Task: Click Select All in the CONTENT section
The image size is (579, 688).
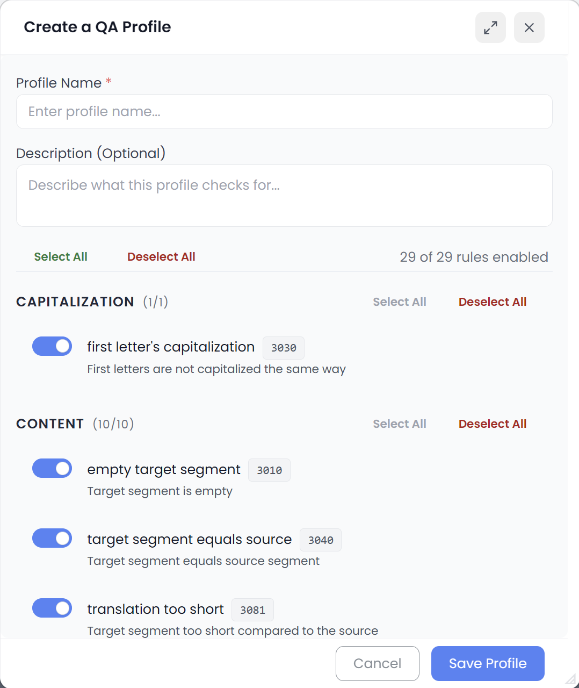Action: 400,424
